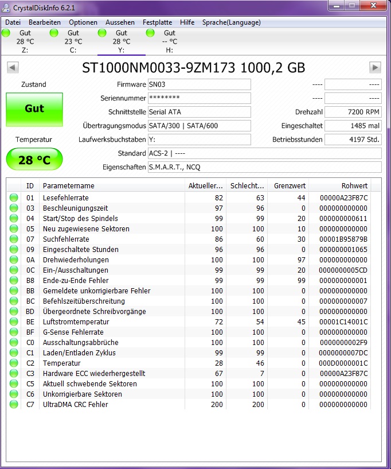Open the Datei menu
This screenshot has height=469, width=391.
click(13, 22)
